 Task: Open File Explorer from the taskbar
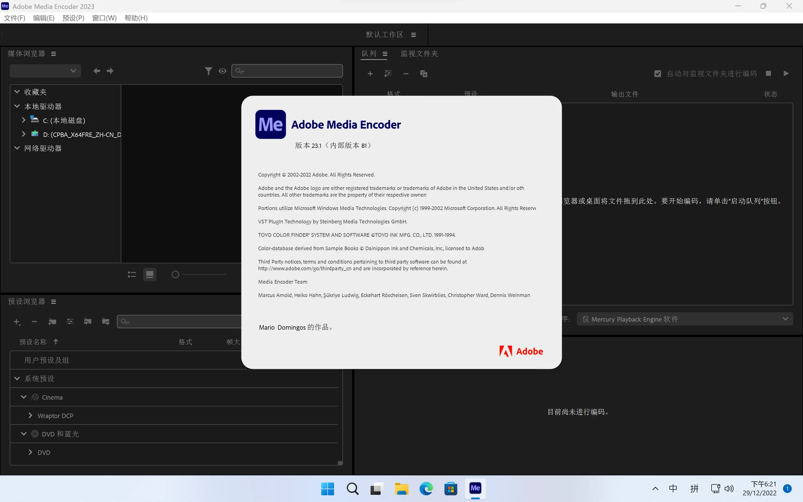tap(401, 488)
